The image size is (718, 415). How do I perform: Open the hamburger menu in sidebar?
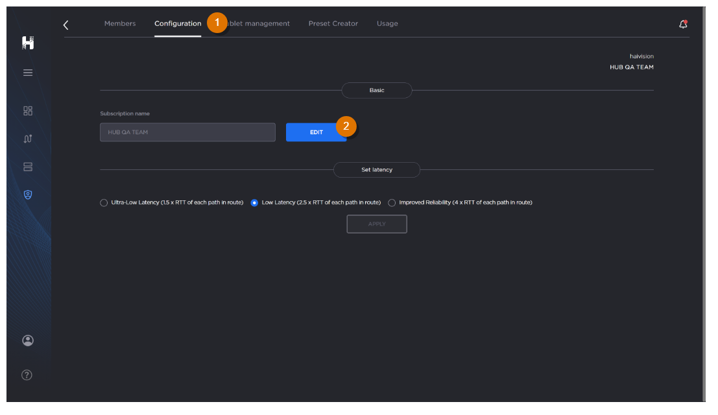point(28,73)
